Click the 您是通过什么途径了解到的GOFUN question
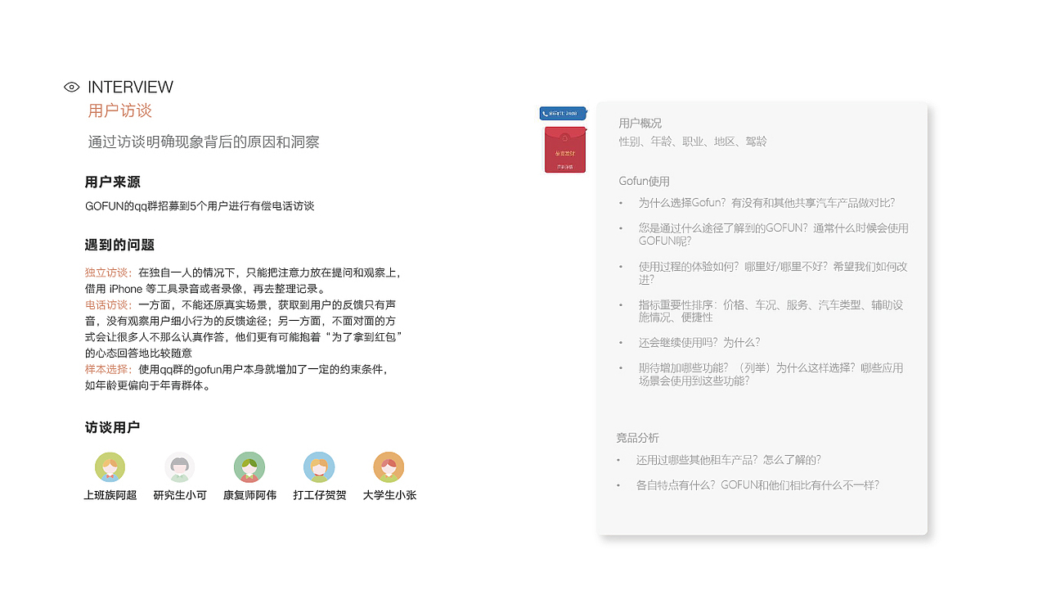The height and width of the screenshot is (590, 1047). (x=773, y=234)
